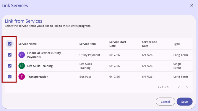Click the Utility Payment service item cell

(90, 55)
